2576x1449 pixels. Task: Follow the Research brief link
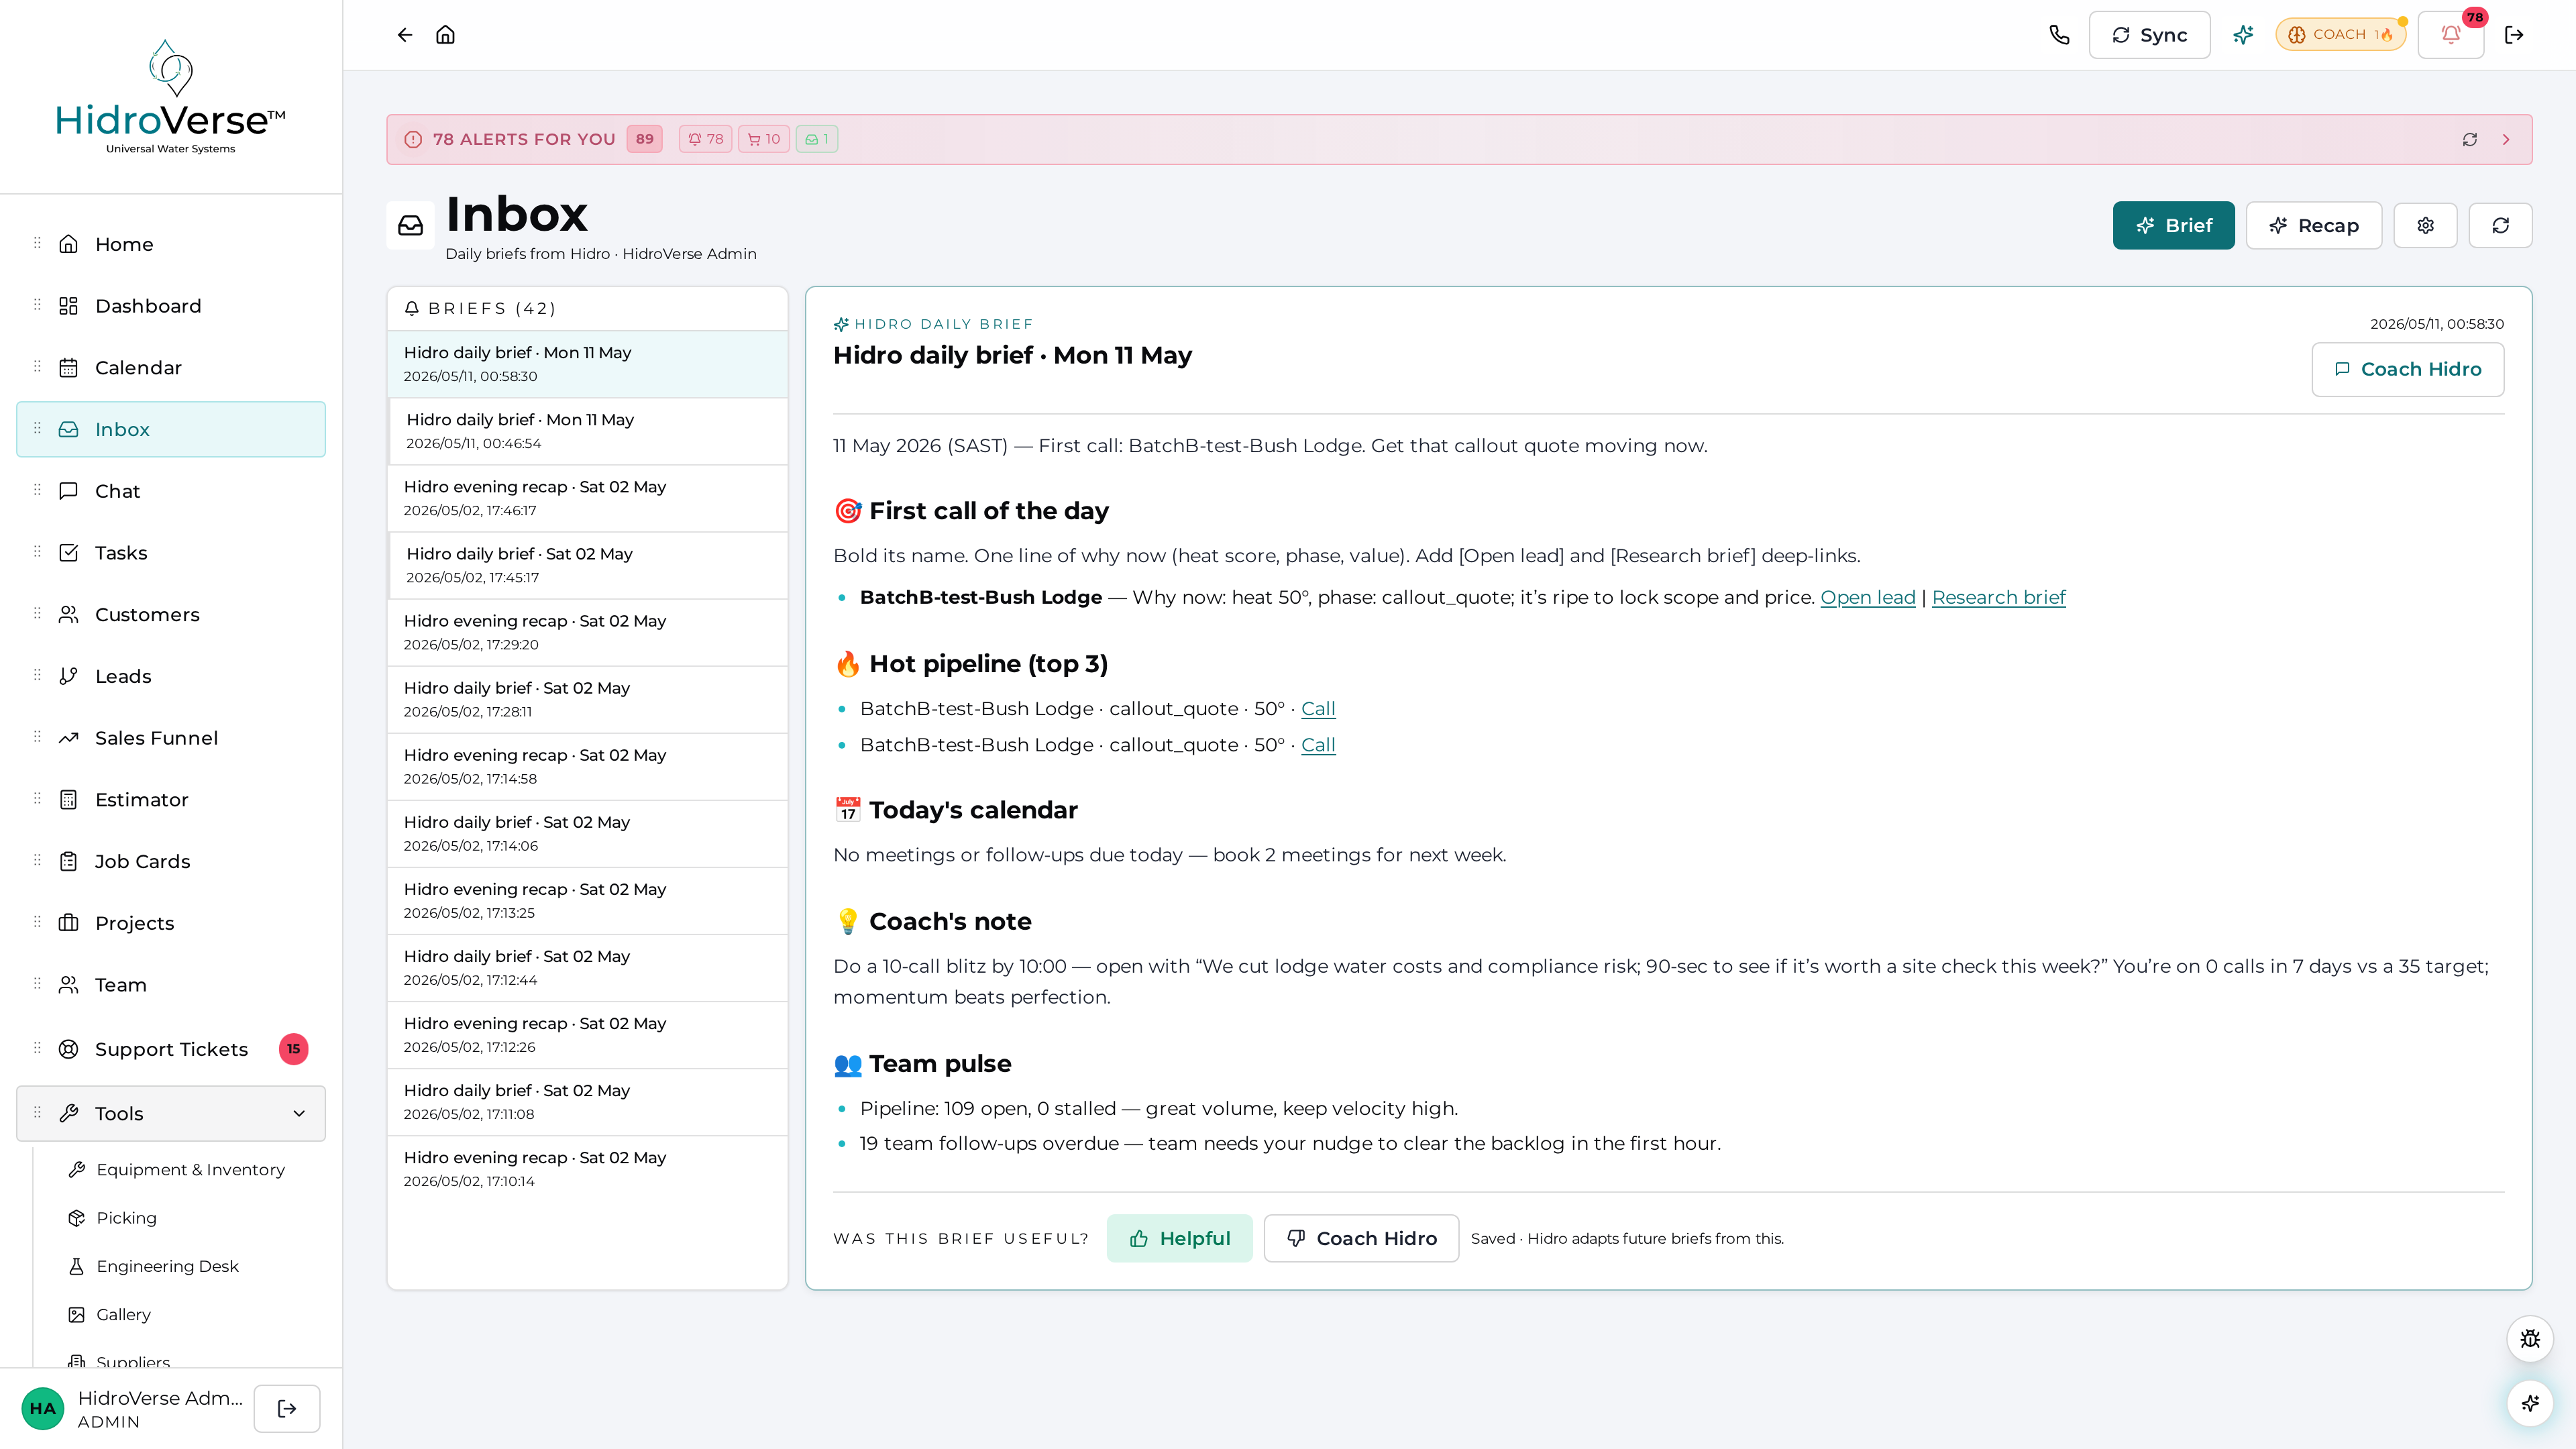(x=1998, y=597)
